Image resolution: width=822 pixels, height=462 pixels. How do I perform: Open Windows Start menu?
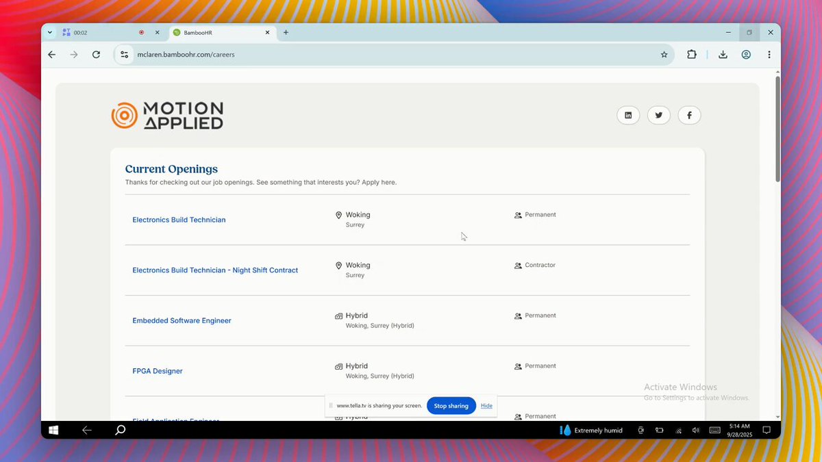point(53,430)
